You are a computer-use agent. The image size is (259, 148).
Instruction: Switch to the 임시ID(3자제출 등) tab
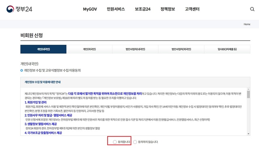click(x=227, y=49)
